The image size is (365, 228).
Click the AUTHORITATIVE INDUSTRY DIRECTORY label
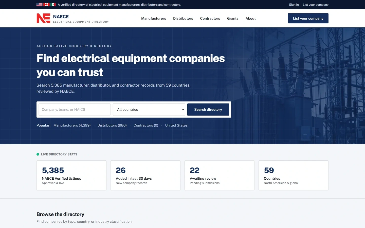(x=74, y=46)
